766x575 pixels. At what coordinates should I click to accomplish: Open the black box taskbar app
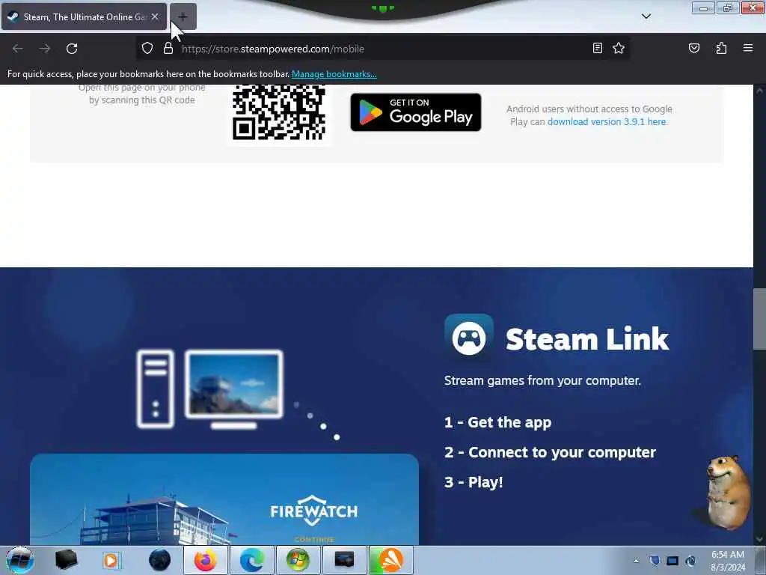(x=66, y=560)
